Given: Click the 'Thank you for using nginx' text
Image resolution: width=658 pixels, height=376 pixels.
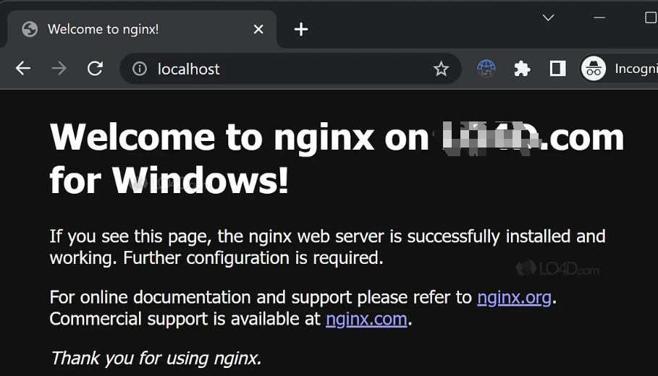Looking at the screenshot, I should pos(156,358).
